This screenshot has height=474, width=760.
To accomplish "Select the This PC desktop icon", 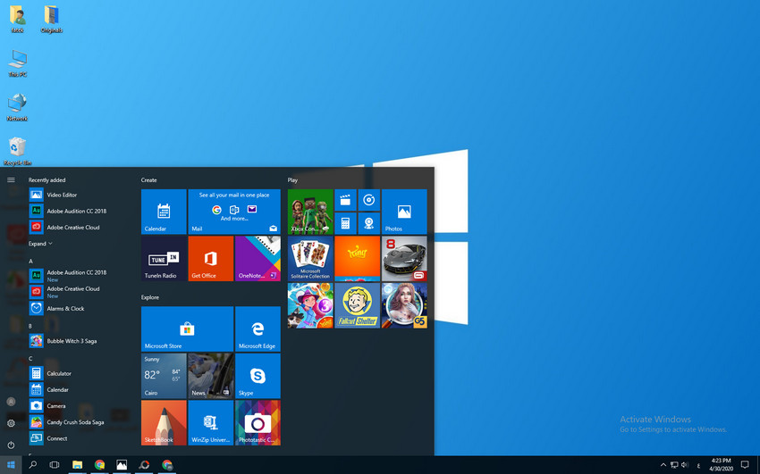I will [18, 63].
